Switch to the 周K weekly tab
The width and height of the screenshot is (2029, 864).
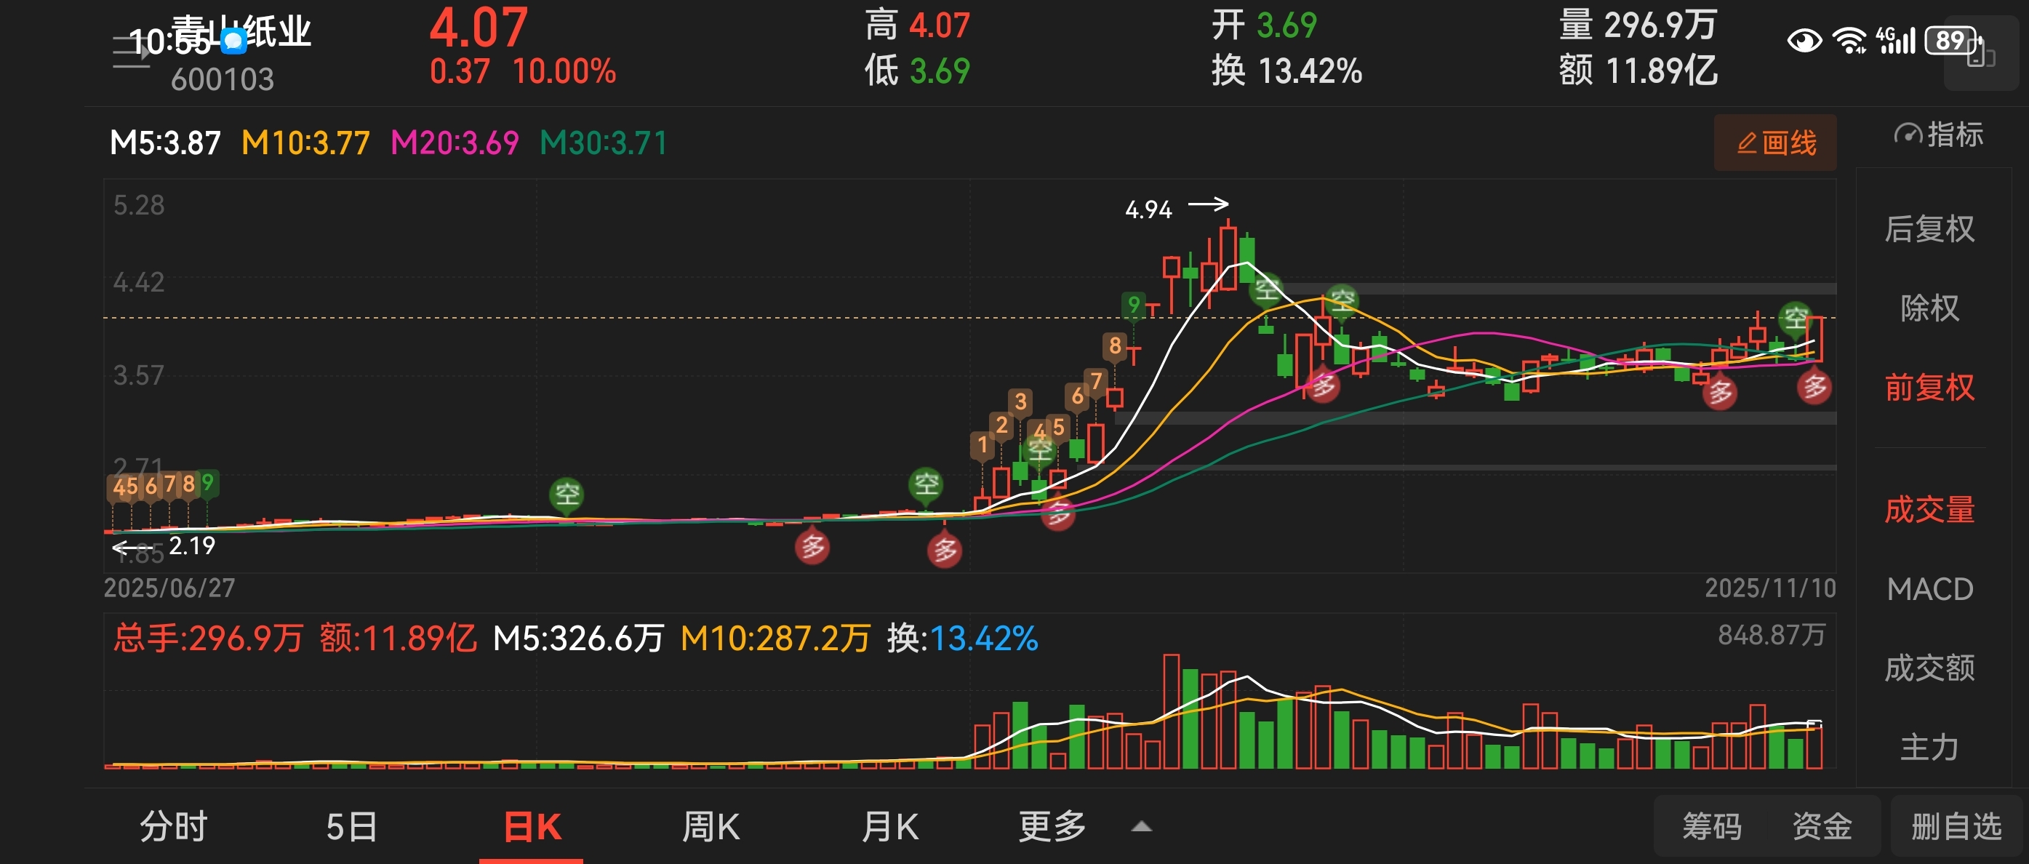click(x=710, y=827)
